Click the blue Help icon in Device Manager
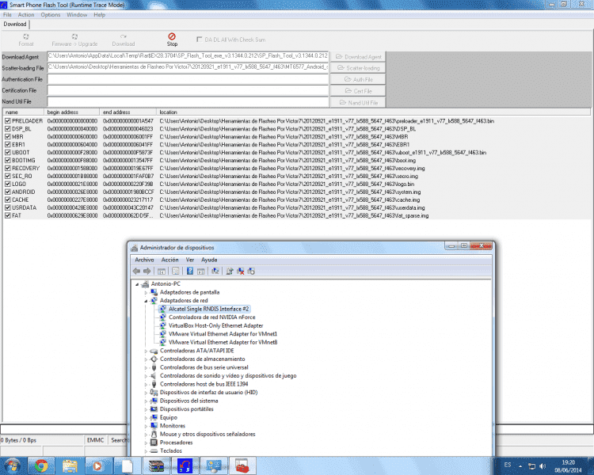 pos(190,272)
